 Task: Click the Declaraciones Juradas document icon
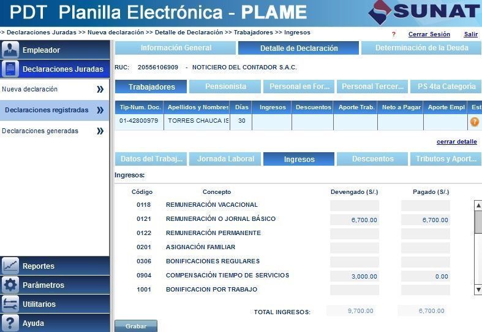click(x=10, y=69)
